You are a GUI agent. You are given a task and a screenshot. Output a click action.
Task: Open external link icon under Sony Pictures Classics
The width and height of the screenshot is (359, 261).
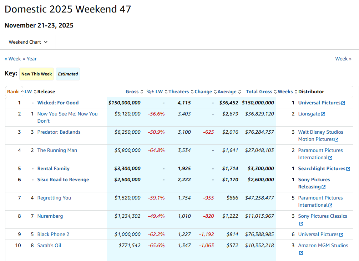click(301, 223)
